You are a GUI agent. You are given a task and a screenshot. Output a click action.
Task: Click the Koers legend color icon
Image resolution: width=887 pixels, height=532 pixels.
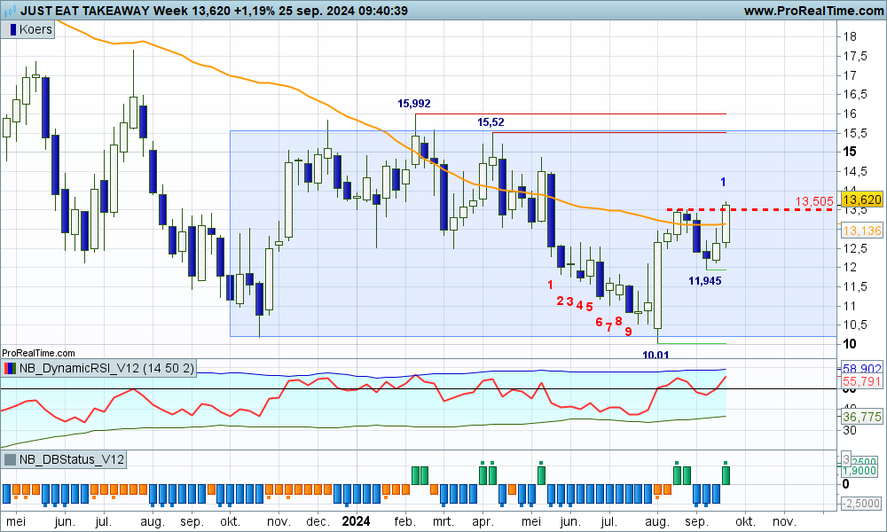[12, 29]
